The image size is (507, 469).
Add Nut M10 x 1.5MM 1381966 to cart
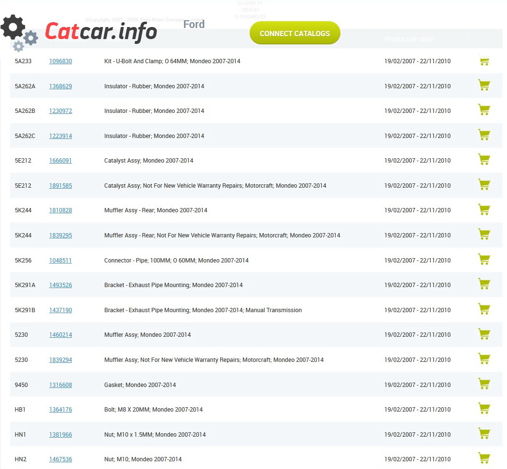pos(484,433)
